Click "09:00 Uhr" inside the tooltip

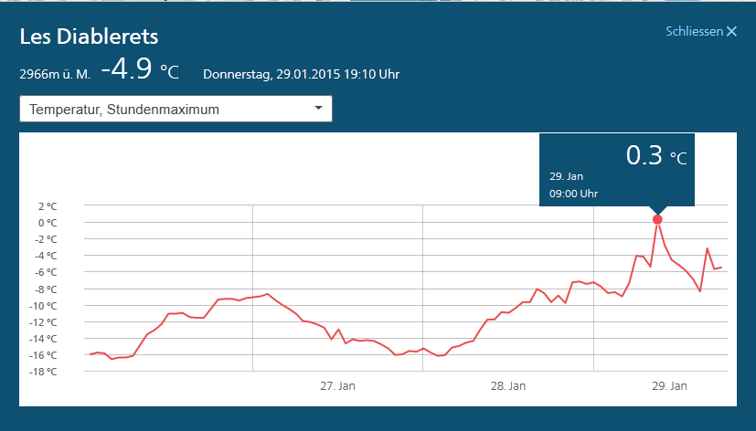tap(573, 194)
